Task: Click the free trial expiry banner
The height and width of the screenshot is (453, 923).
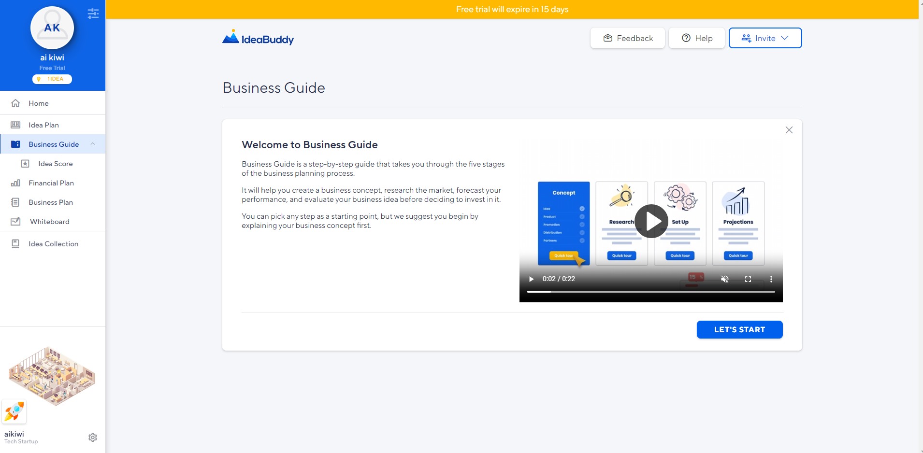Action: 512,9
